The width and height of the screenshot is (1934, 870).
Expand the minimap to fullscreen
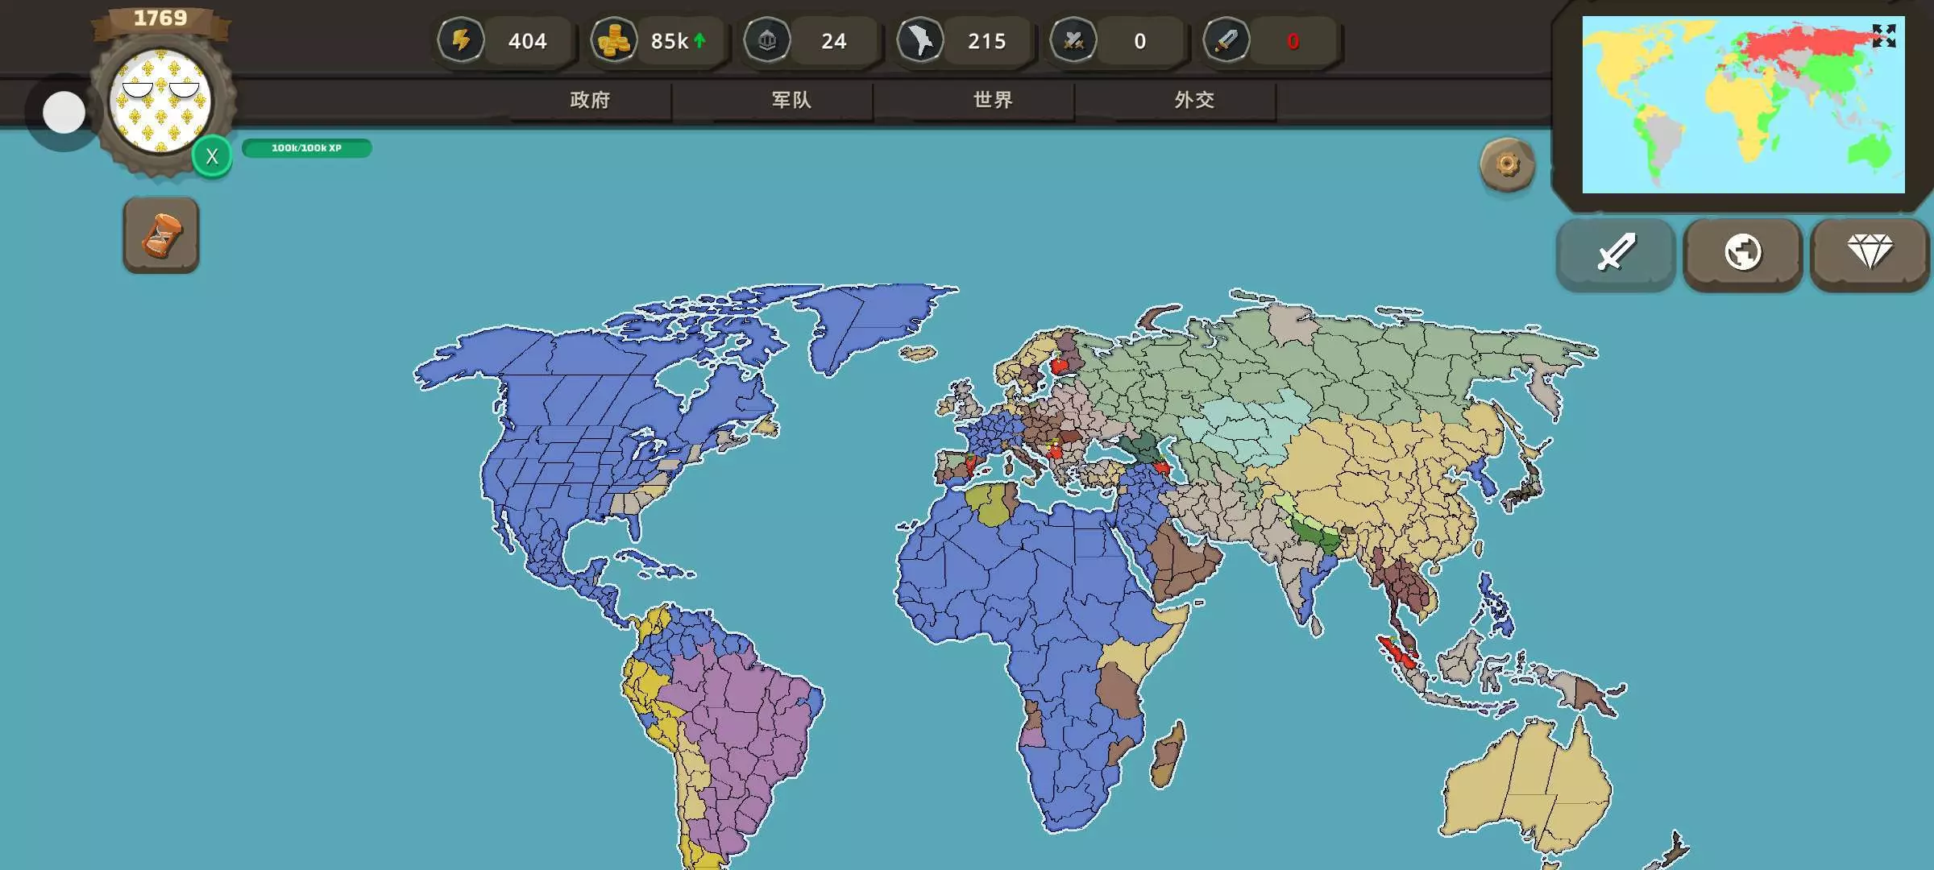1884,35
